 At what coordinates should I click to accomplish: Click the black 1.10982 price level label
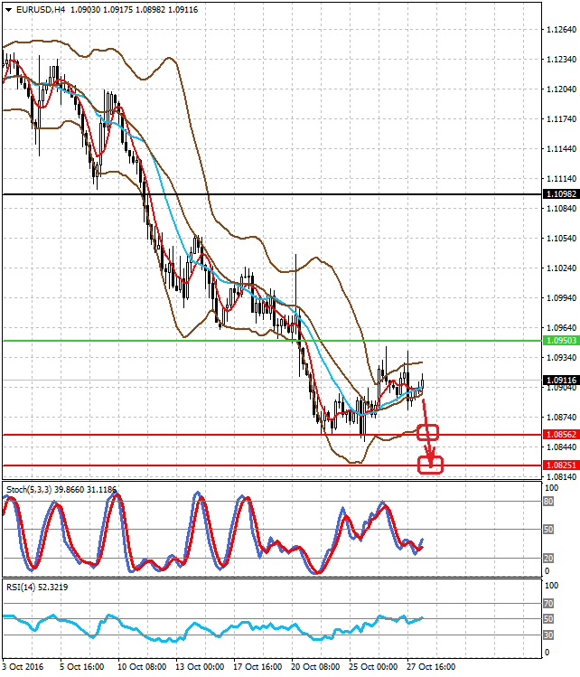click(561, 194)
